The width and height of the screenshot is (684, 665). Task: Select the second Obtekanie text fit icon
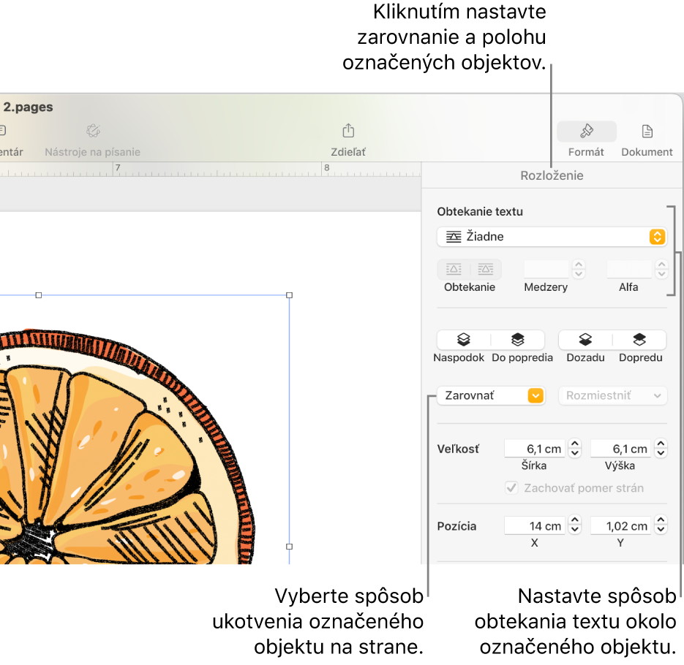(486, 270)
